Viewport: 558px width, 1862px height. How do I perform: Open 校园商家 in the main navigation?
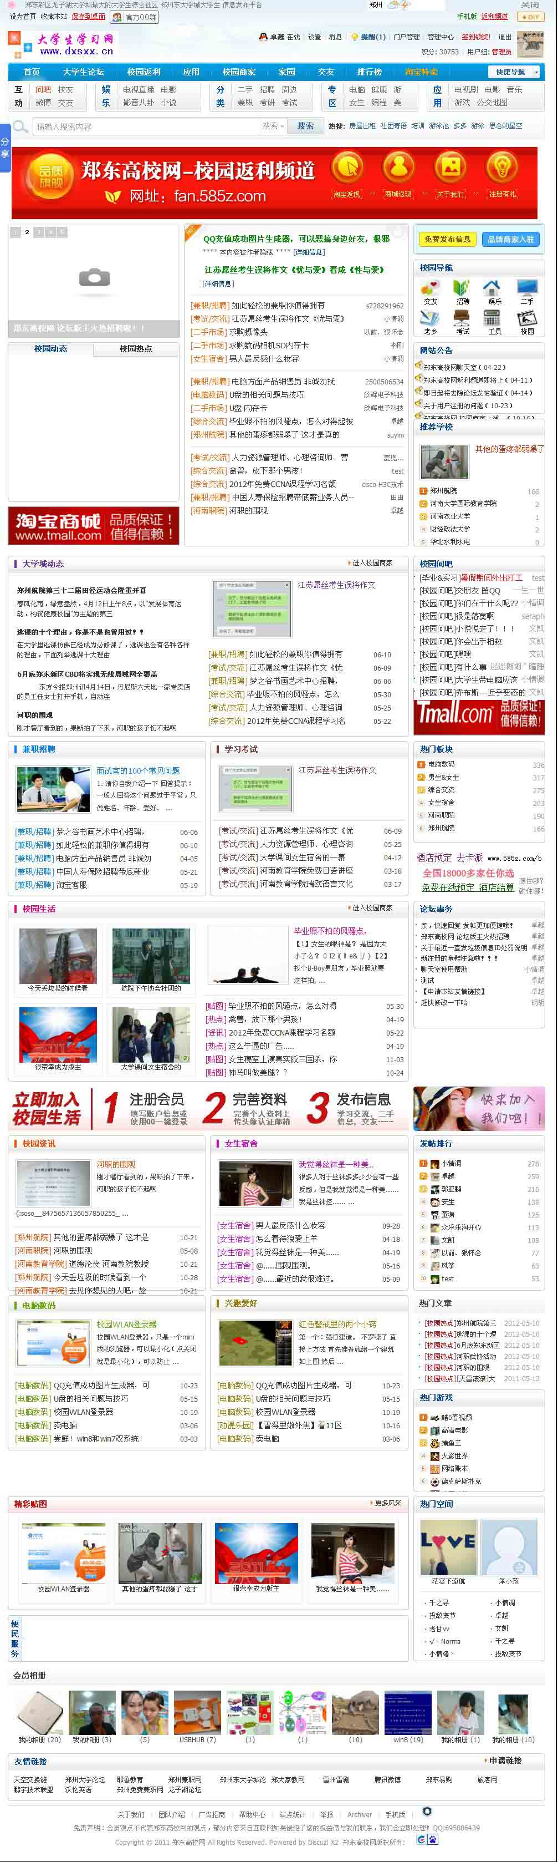click(239, 72)
